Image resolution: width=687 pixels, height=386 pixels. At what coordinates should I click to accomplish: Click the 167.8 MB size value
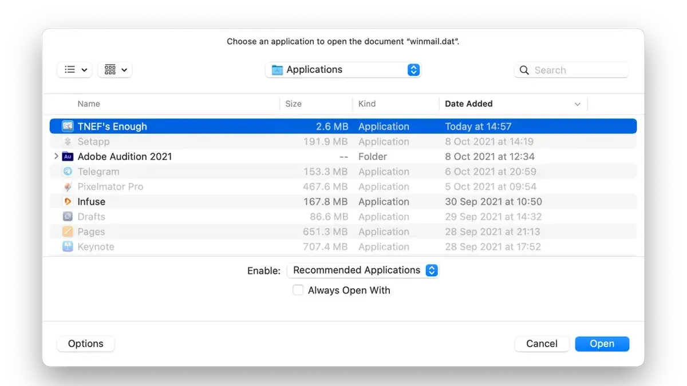326,201
